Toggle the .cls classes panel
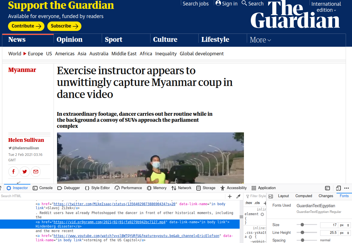Image resolution: width=352 pixels, height=243 pixels. pyautogui.click(x=257, y=203)
